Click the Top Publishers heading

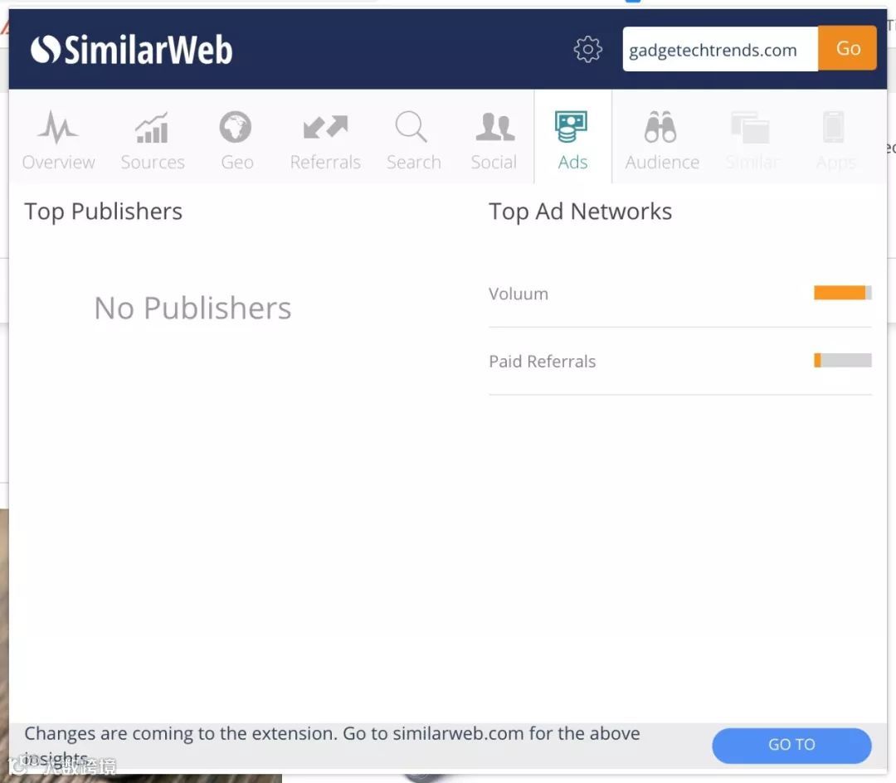(104, 212)
